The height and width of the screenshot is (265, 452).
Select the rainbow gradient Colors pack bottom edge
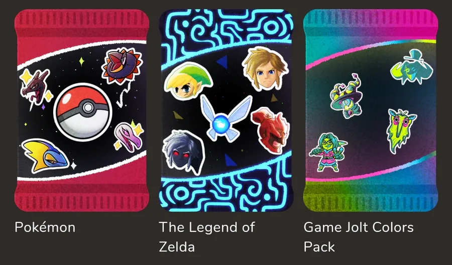click(371, 198)
